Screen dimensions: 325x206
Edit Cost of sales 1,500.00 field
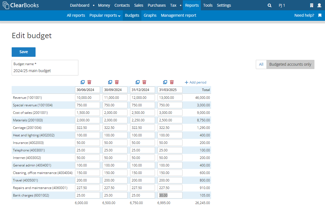[87, 112]
